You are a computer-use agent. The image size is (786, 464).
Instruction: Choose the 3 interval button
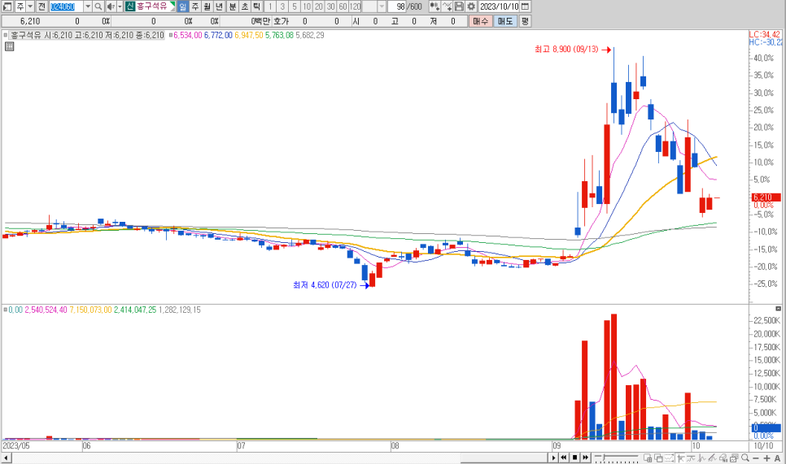coord(282,7)
